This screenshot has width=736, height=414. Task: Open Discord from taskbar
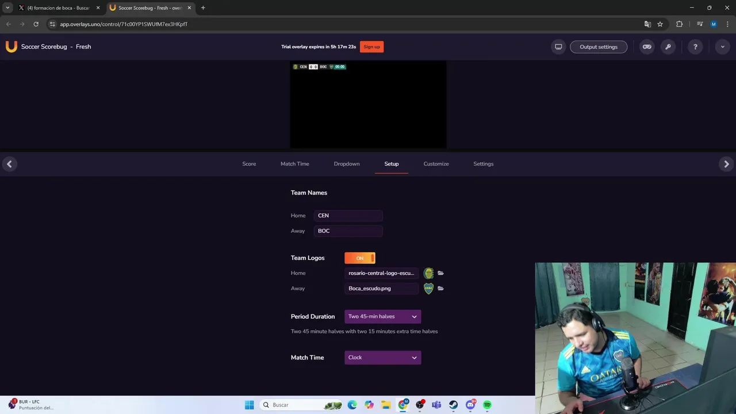[470, 405]
